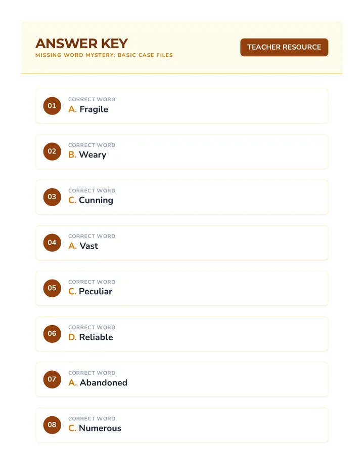Click the Teacher Resource button

click(284, 47)
